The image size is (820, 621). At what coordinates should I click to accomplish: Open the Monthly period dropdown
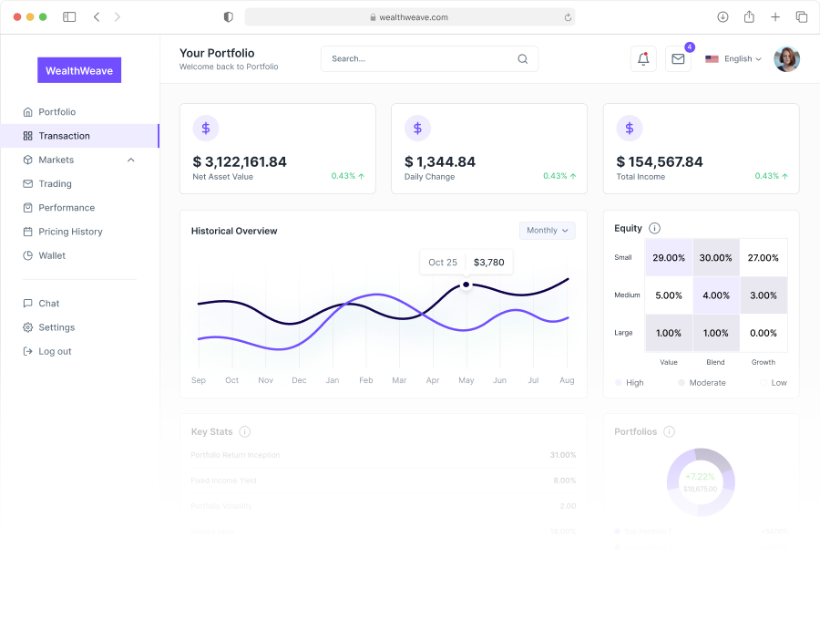coord(547,231)
